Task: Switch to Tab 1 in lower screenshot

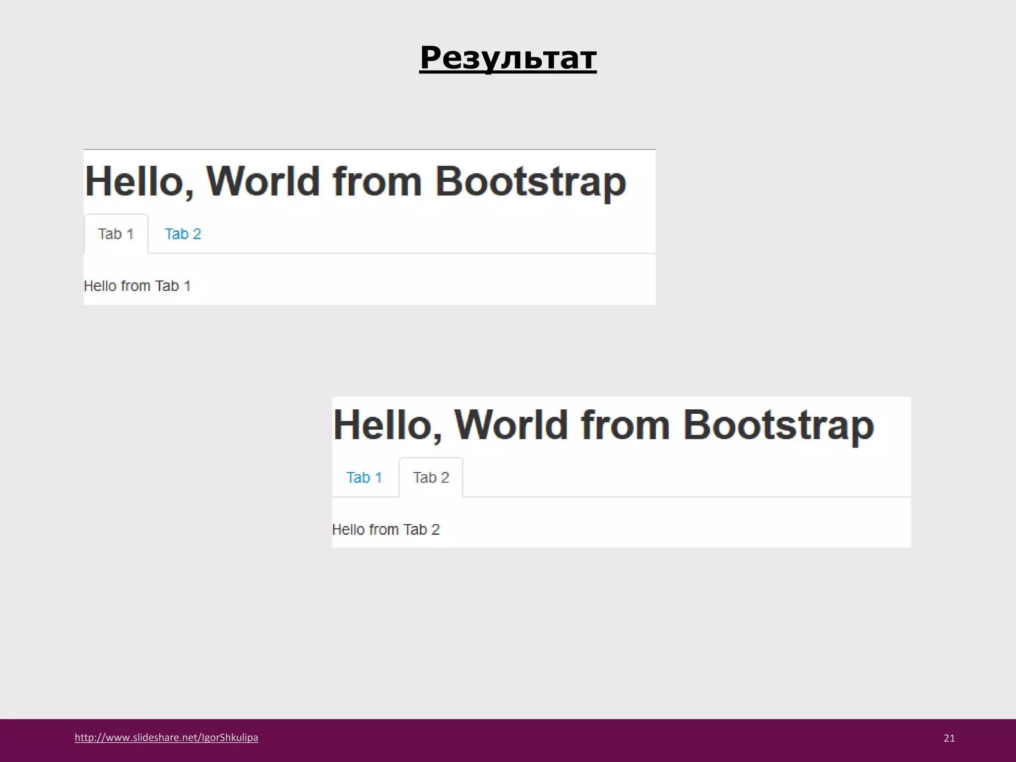Action: point(364,477)
